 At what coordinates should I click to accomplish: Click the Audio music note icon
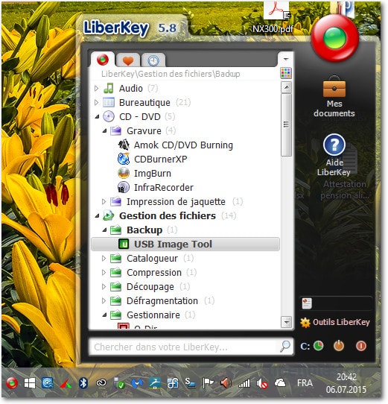click(109, 89)
